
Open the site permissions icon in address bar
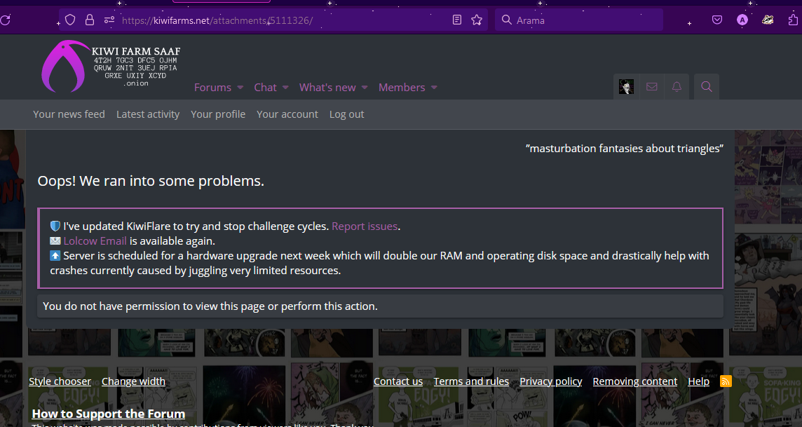(109, 20)
